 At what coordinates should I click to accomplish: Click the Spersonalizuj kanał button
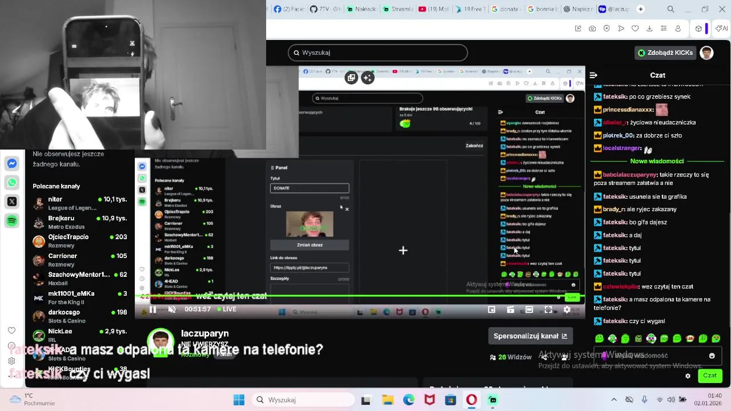[x=531, y=336]
